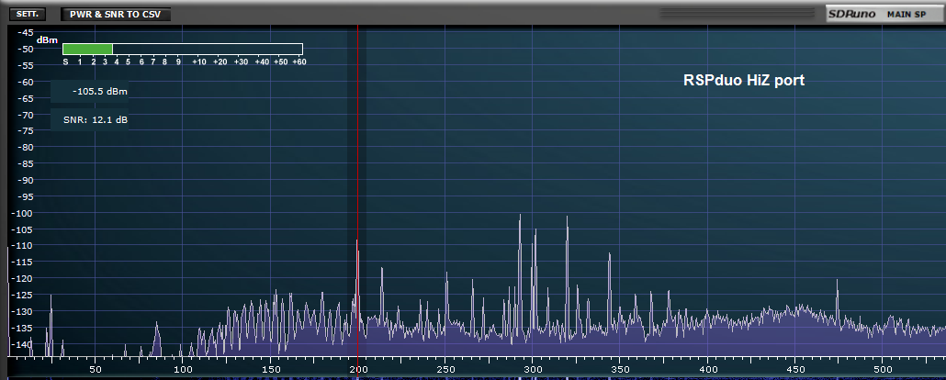The image size is (946, 380).
Task: Click the 300 frequency scale label
Action: (533, 369)
